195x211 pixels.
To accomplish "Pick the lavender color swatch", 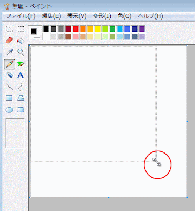I will (142, 36).
